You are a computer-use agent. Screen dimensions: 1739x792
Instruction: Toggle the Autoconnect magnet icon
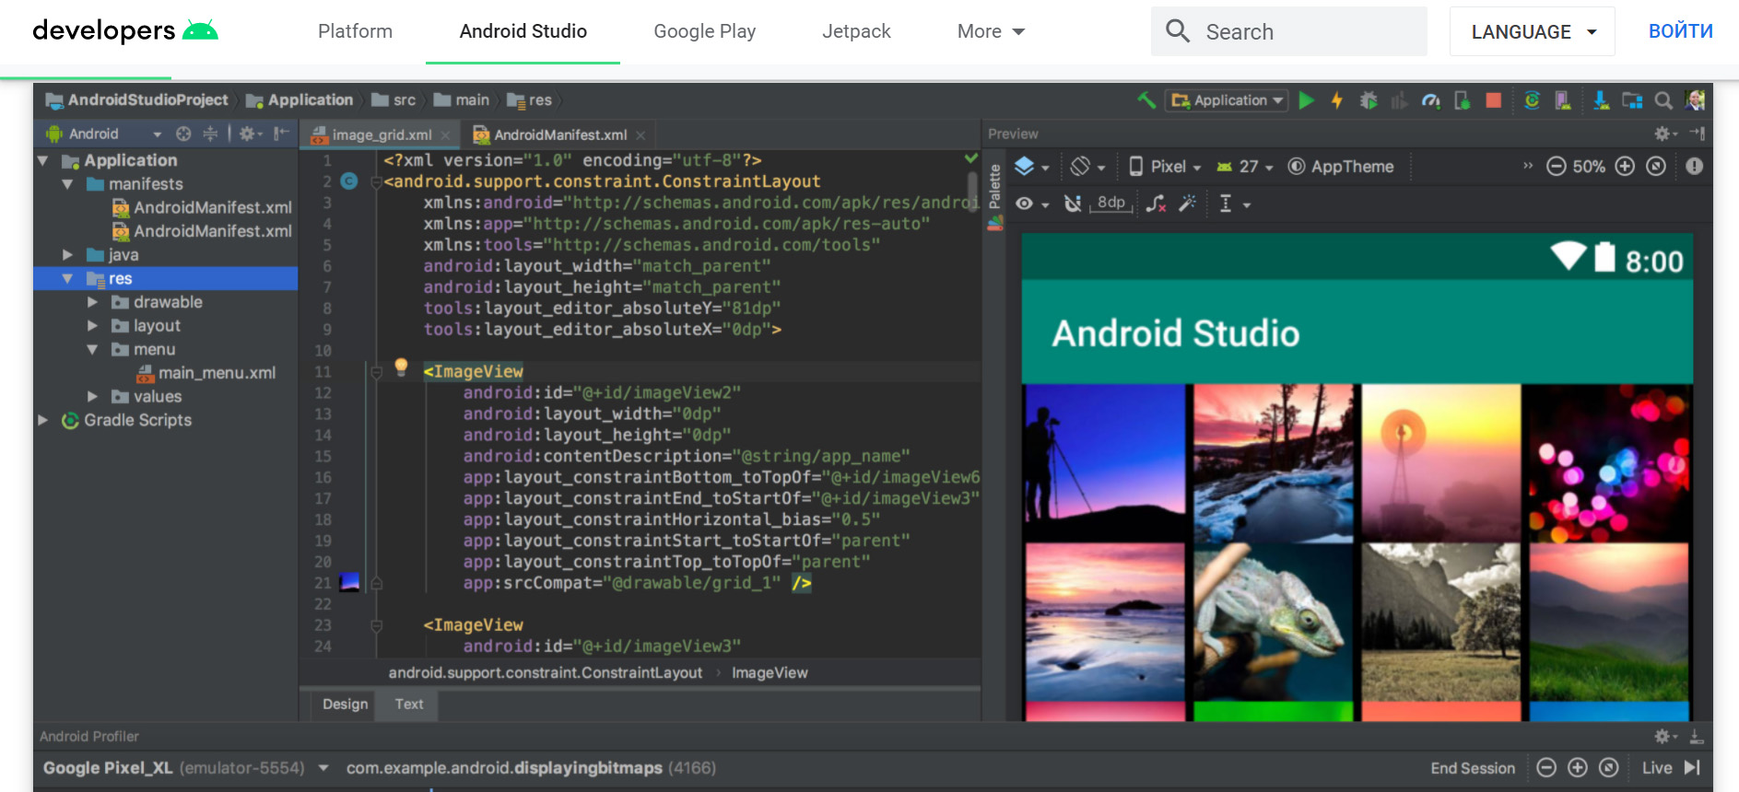point(1073,203)
